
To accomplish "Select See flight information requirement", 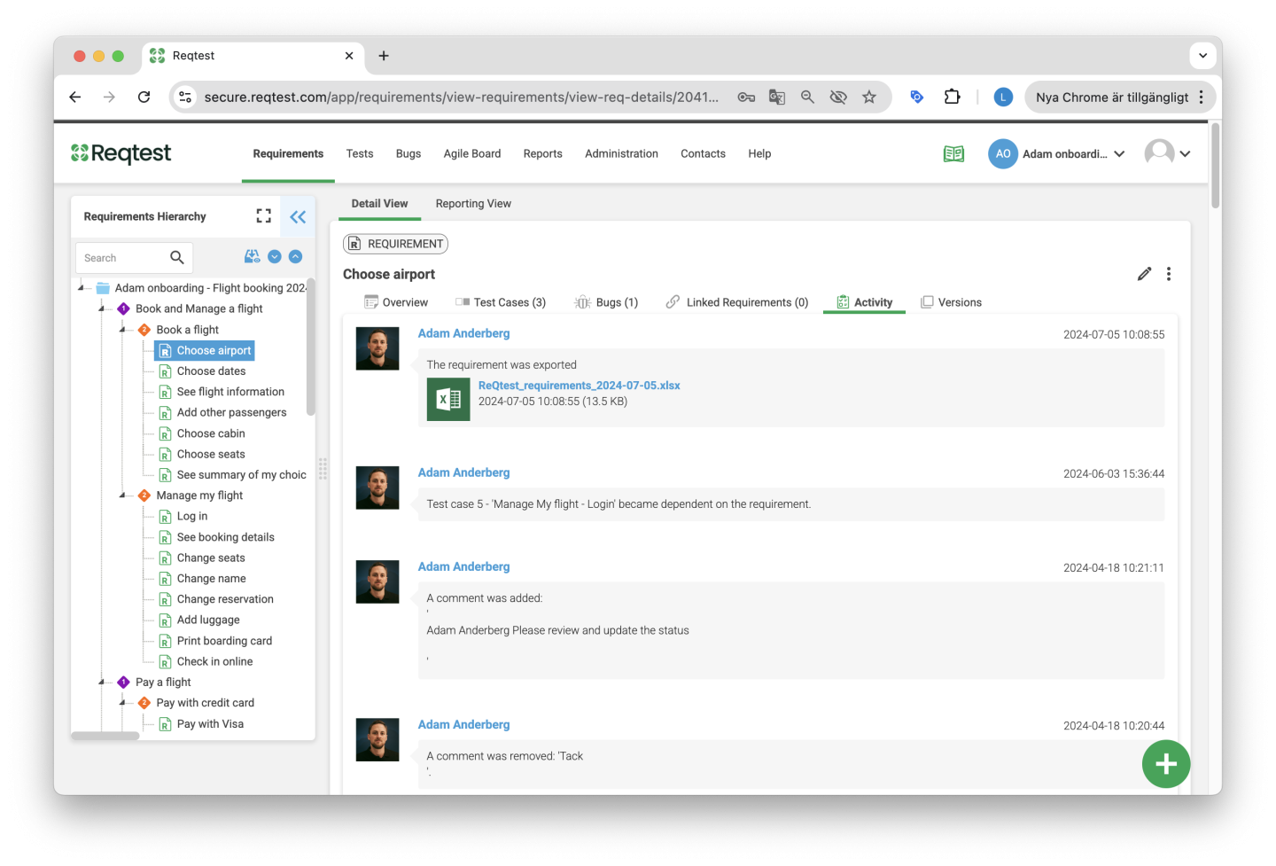I will (x=230, y=392).
